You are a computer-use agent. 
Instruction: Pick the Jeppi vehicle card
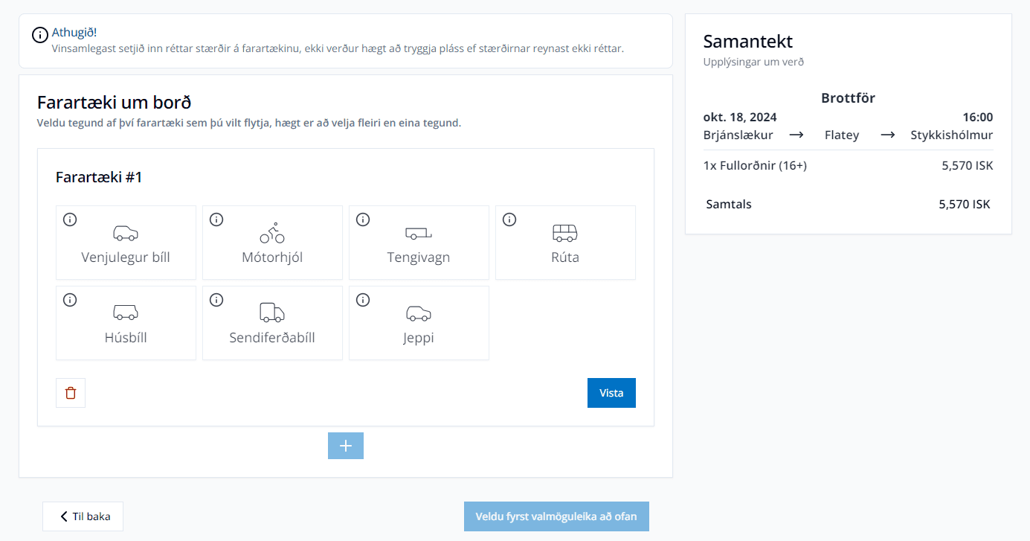(419, 323)
